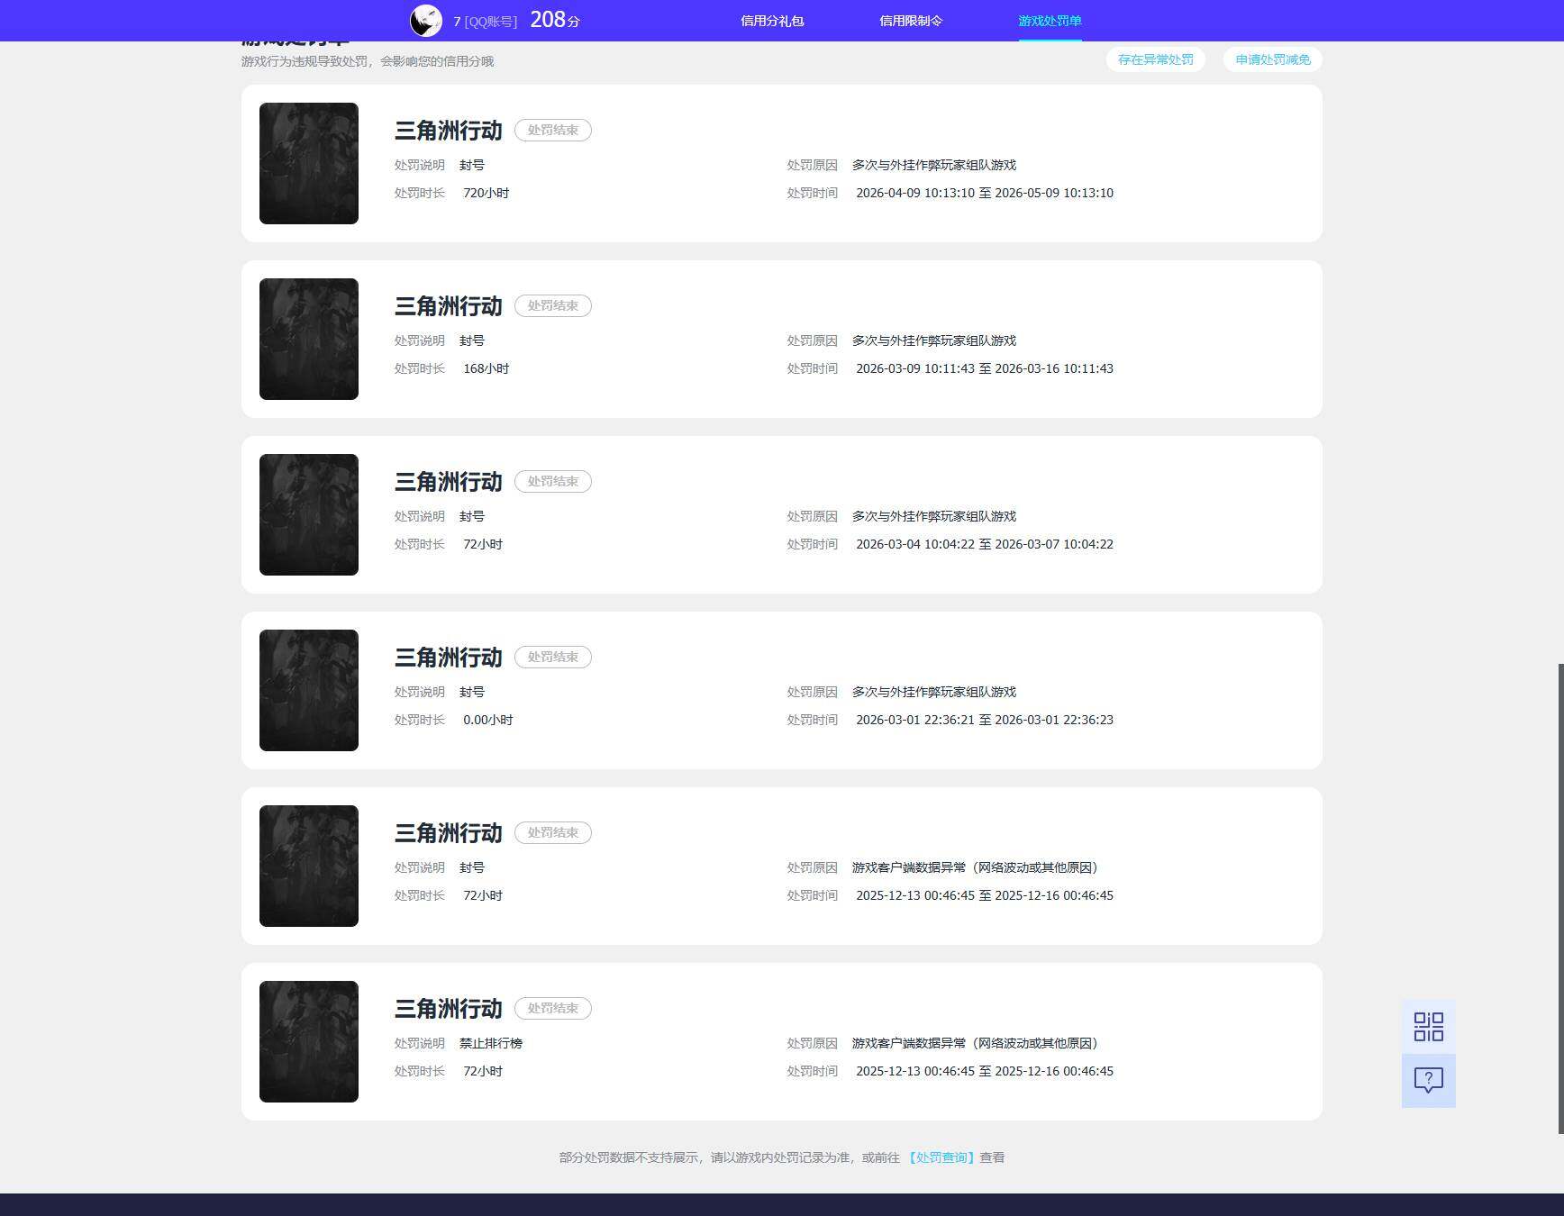Click game thumbnail of 禁止排行榜 penalty
Screen dimensions: 1564x1216
309,1041
